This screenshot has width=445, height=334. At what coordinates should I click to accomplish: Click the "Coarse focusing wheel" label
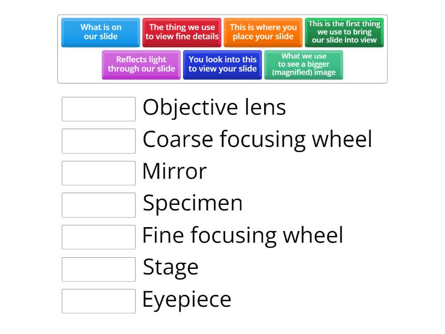tap(257, 139)
